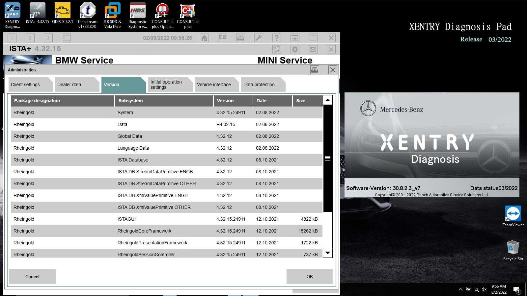527x296 pixels.
Task: Click the size value 15262 kB
Action: [x=308, y=231]
